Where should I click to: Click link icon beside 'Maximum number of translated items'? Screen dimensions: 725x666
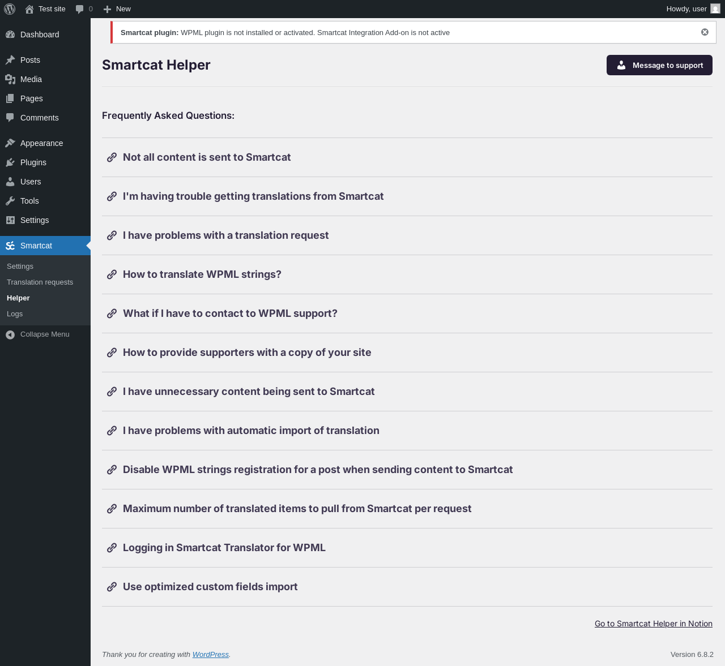[x=112, y=509]
